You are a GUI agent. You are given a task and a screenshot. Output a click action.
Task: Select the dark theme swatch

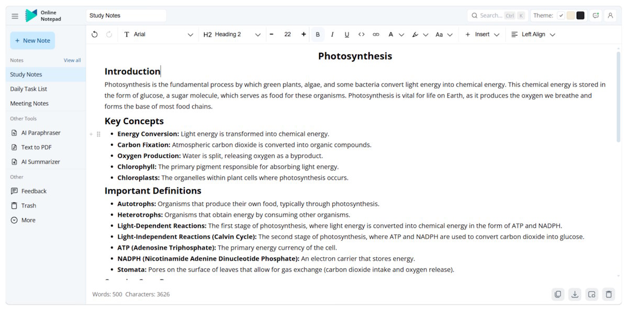(x=580, y=16)
